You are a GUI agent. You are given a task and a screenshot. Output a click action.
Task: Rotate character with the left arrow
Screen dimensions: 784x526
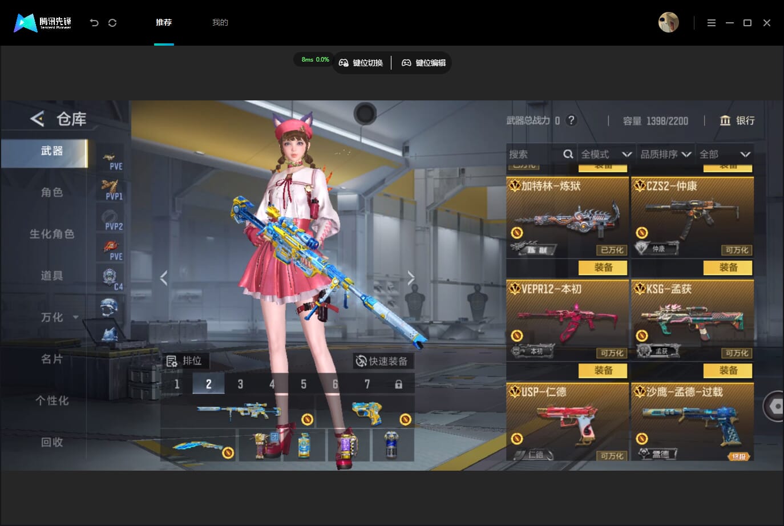click(164, 278)
